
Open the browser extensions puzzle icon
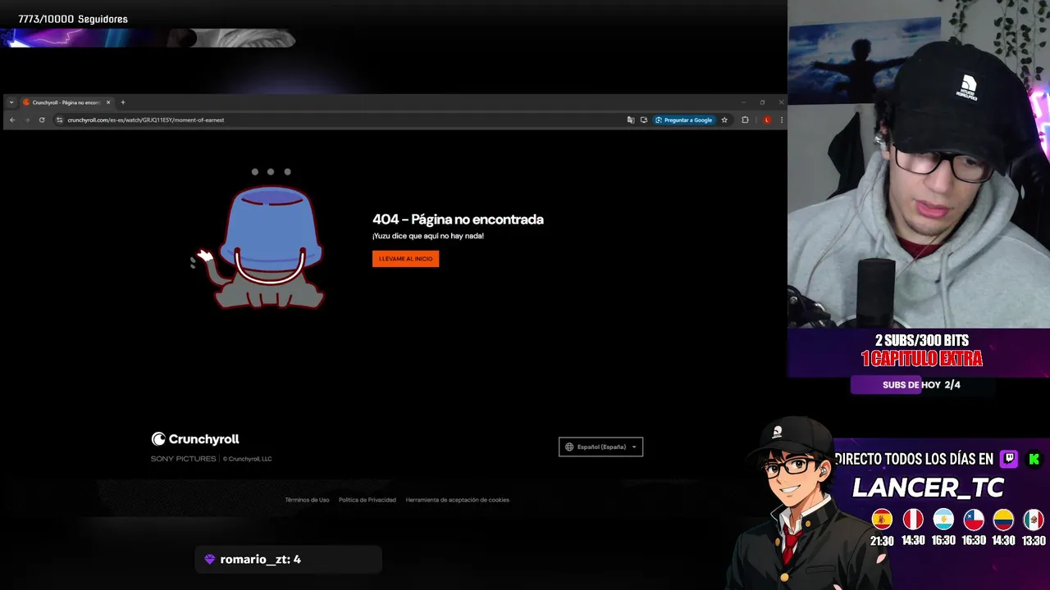click(745, 120)
